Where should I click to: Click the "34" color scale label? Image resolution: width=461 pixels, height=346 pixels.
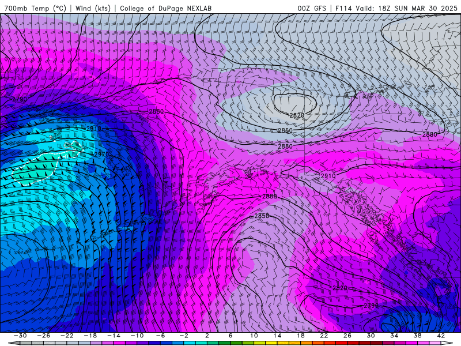coord(394,336)
